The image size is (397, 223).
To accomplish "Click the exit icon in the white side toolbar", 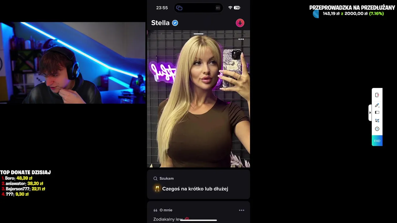I will point(377,95).
